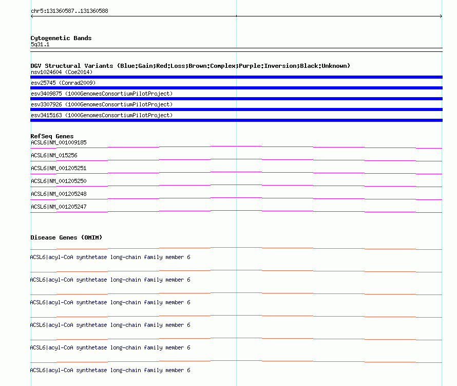Select the ACSL6|NM_001205248 transcript line
Screen dimensions: 457x386
pyautogui.click(x=236, y=198)
